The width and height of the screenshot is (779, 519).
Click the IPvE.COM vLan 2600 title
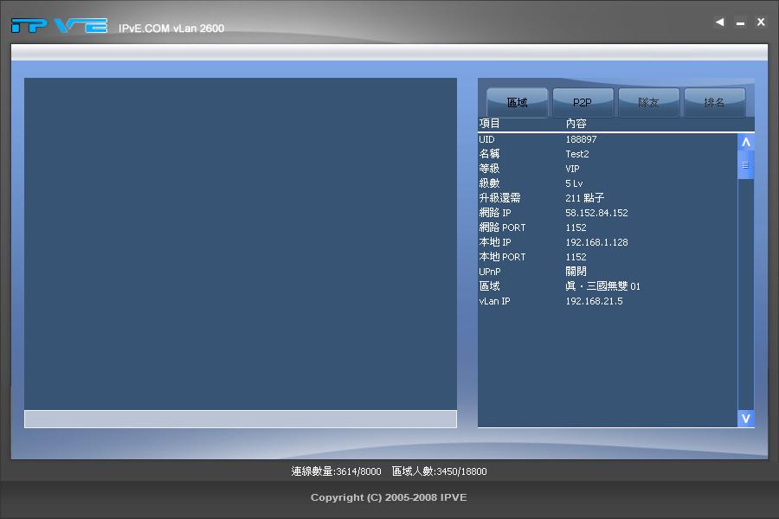coord(171,29)
